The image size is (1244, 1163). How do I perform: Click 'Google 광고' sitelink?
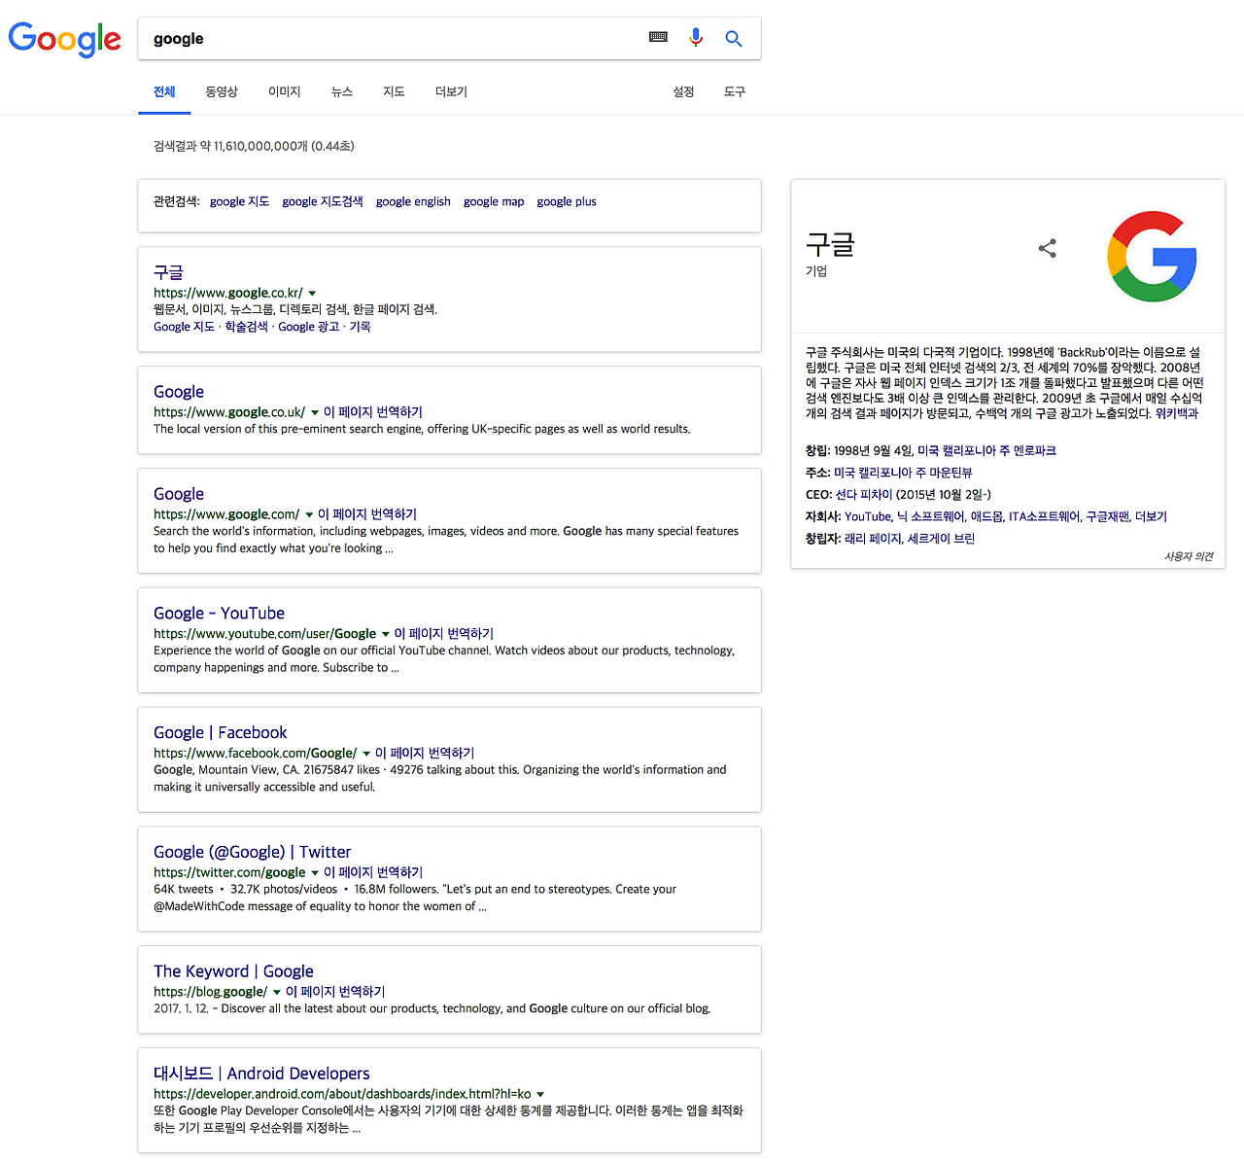click(309, 327)
